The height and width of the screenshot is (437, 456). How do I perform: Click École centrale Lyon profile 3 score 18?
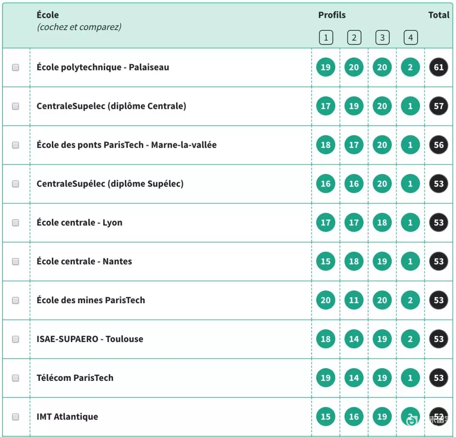(382, 223)
